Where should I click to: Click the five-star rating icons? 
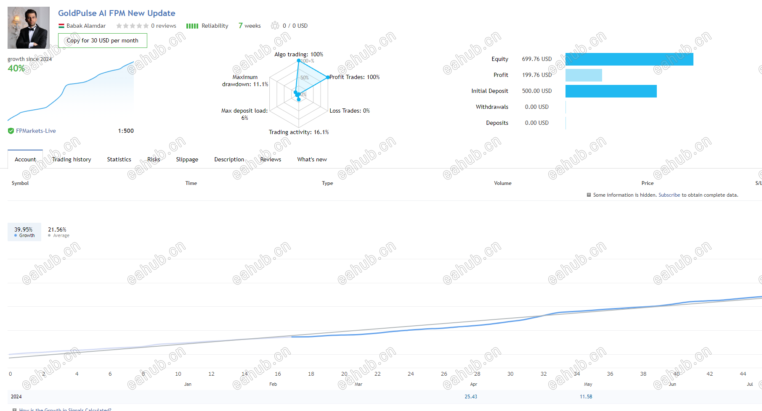(x=132, y=26)
